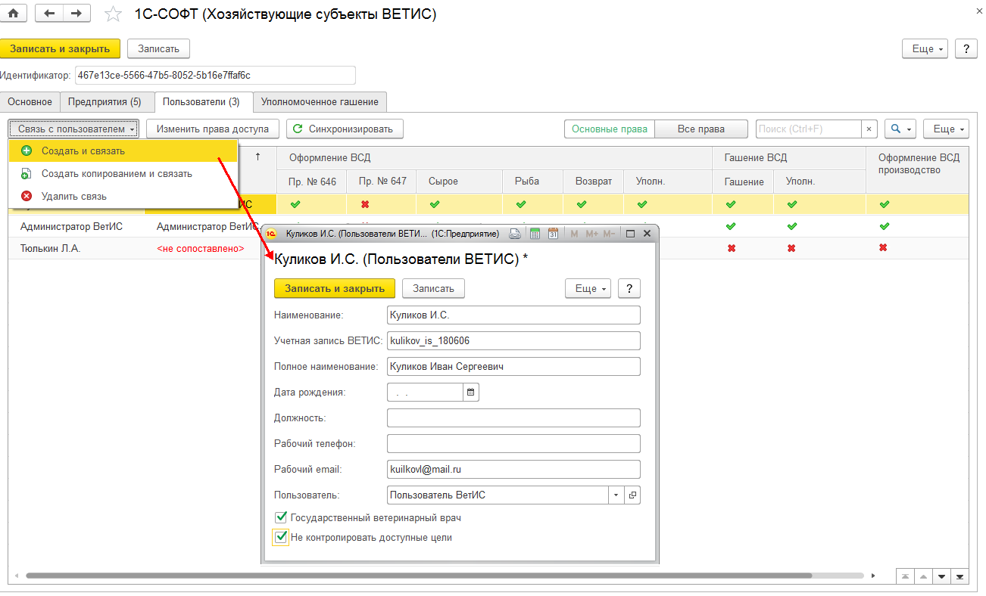Choose Создать копированием и связать

pos(123,174)
